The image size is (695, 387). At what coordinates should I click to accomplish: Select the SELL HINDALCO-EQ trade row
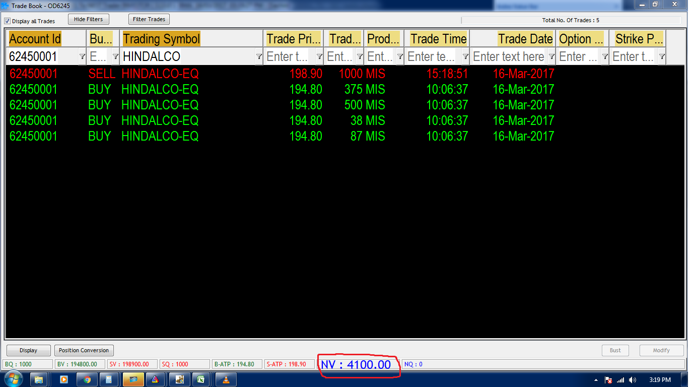[x=345, y=74]
